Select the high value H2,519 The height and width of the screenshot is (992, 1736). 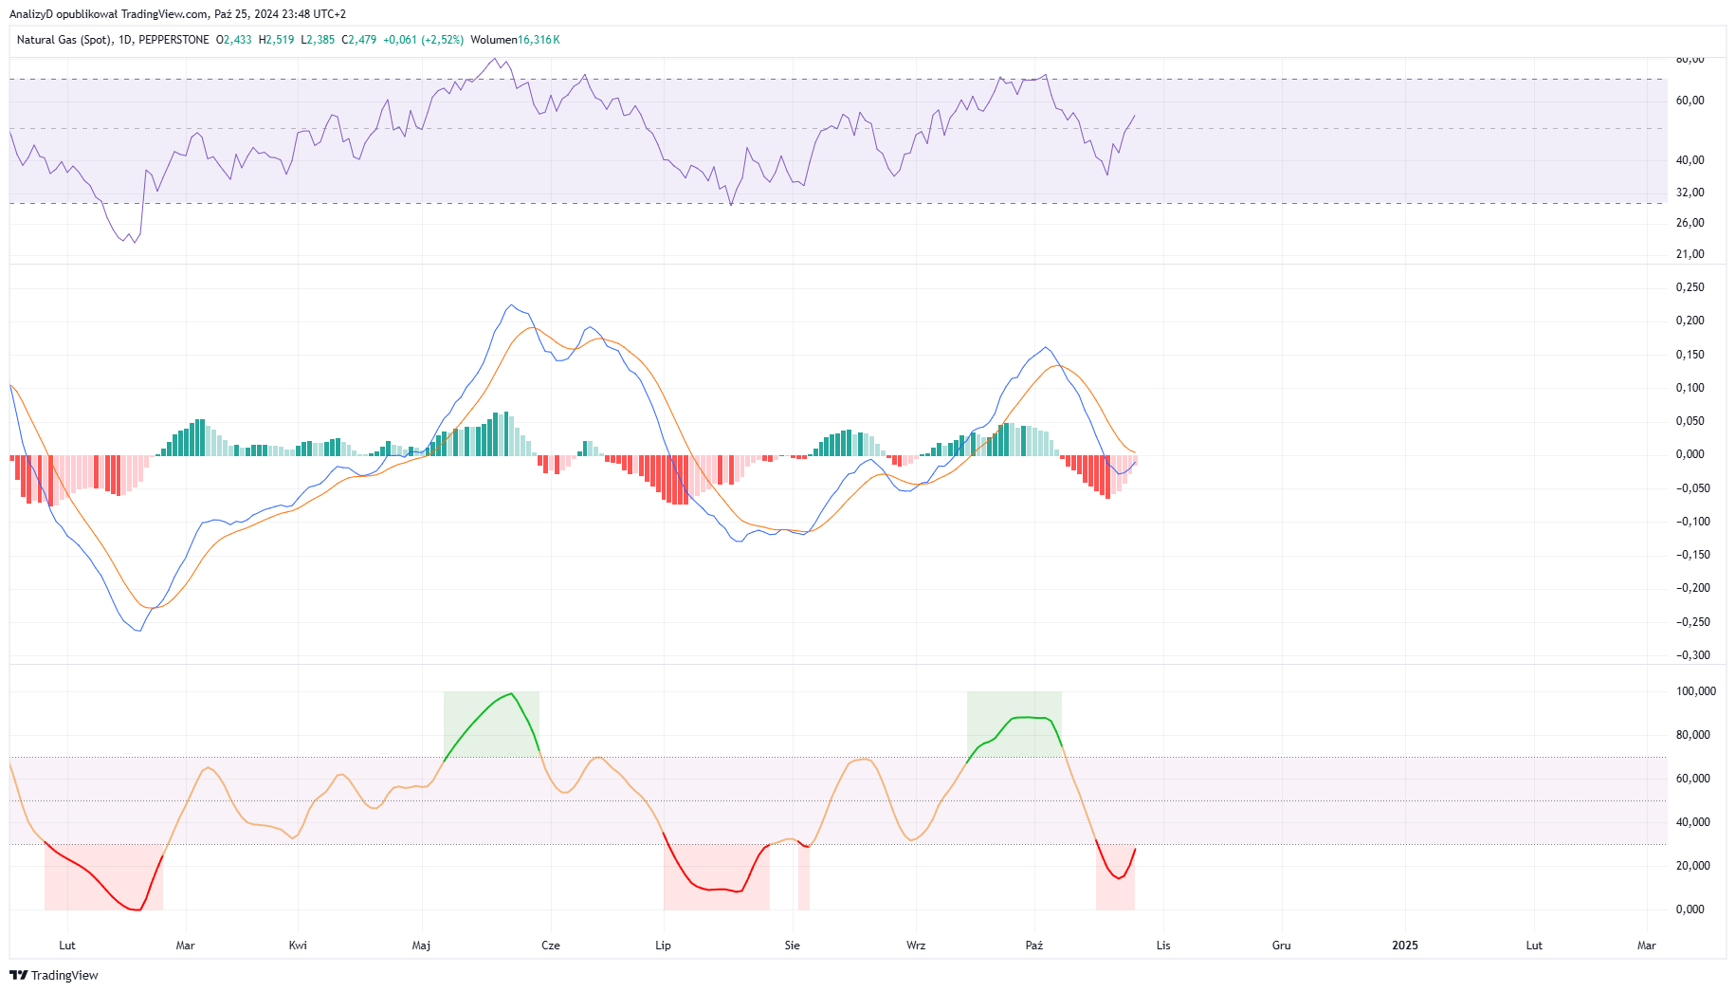(x=277, y=40)
